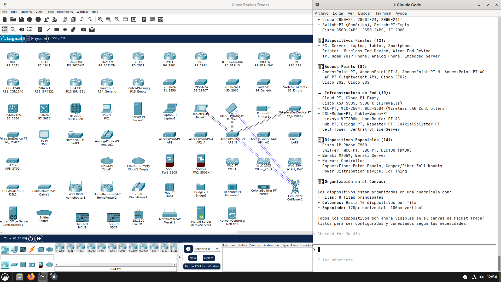The height and width of the screenshot is (282, 501).
Task: Open the Extensions menu
Action: point(65,12)
